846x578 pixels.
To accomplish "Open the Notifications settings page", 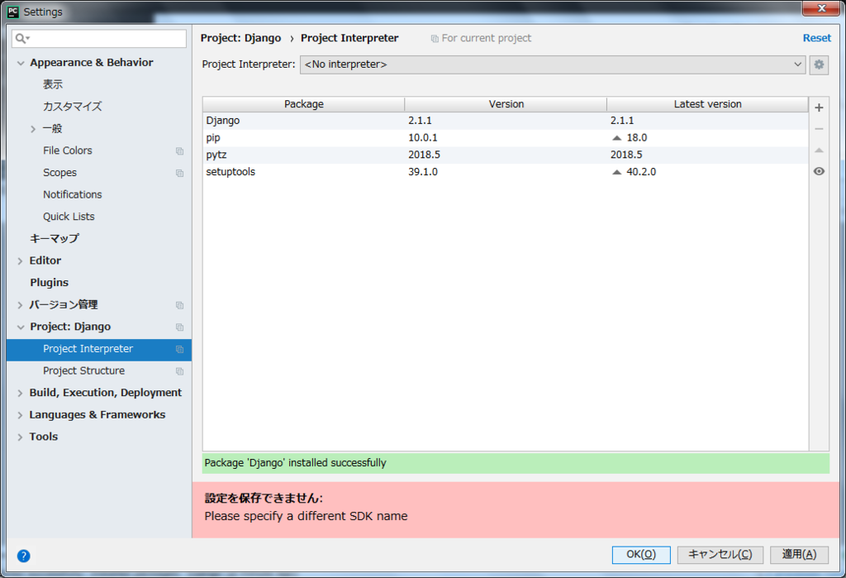I will tap(73, 194).
